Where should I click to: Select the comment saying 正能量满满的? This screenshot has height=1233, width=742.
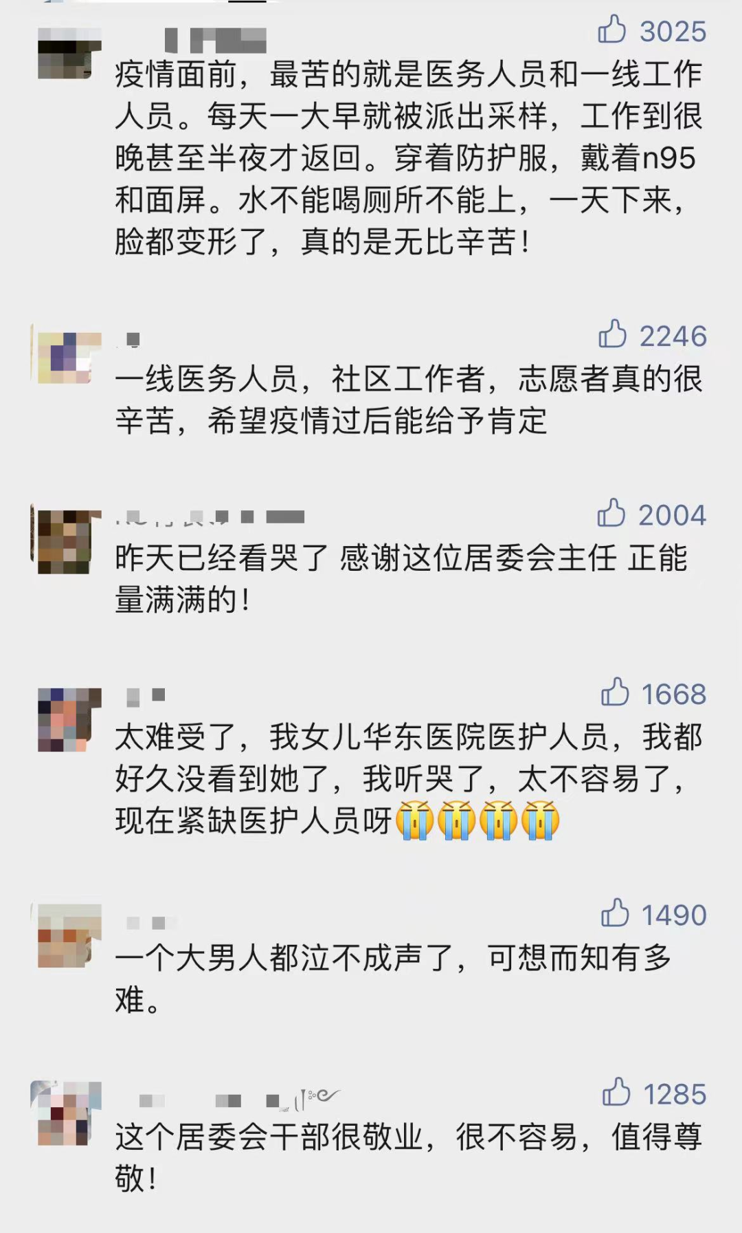tap(402, 578)
